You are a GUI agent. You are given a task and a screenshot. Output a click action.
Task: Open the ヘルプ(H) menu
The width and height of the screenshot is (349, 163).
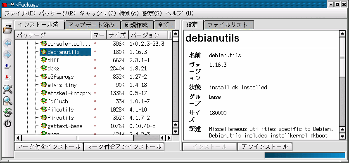pos(179,13)
